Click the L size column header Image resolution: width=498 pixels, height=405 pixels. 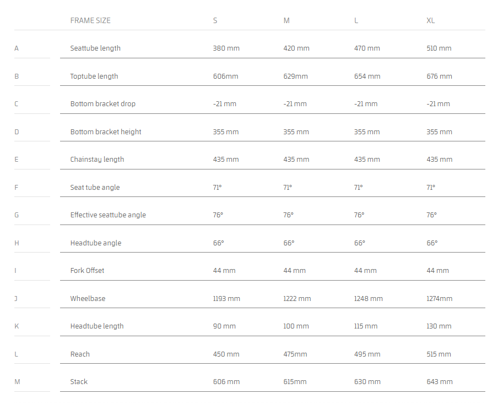tap(356, 20)
